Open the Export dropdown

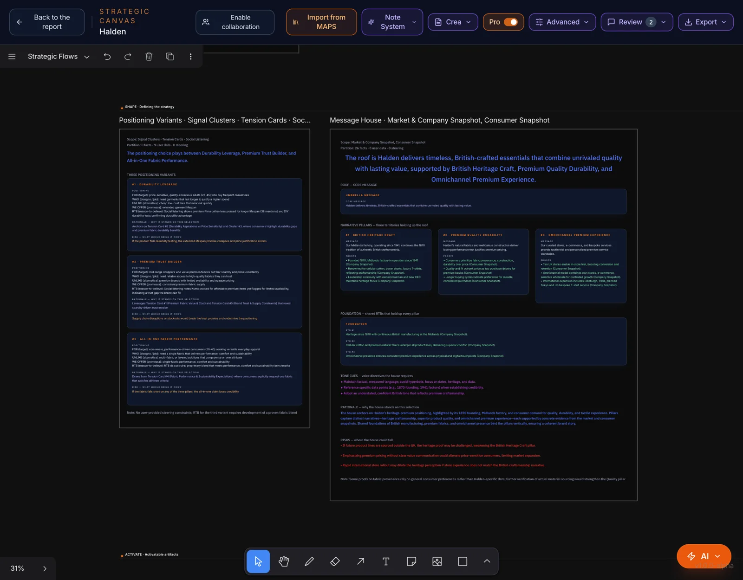click(706, 22)
